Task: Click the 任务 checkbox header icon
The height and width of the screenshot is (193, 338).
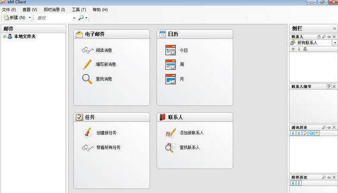Action: tap(79, 117)
